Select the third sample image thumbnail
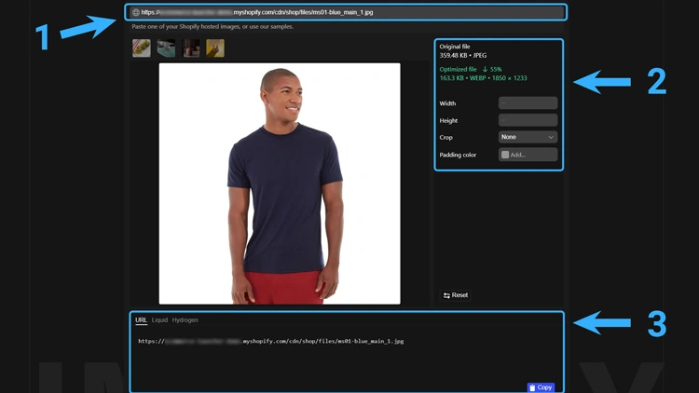The image size is (699, 393). pos(191,48)
